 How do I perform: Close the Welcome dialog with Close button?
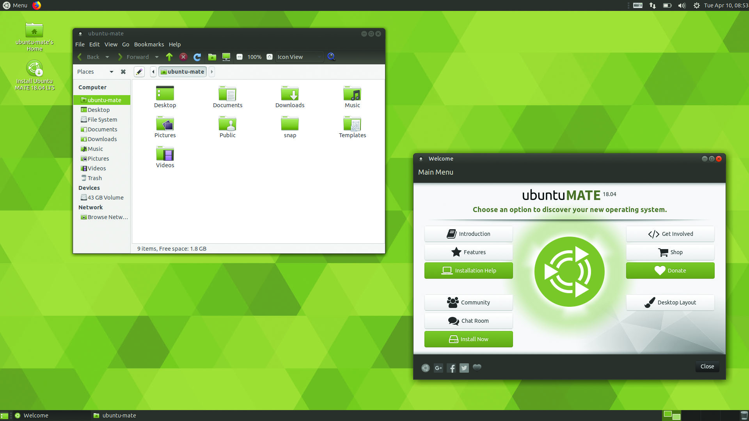[x=707, y=366]
